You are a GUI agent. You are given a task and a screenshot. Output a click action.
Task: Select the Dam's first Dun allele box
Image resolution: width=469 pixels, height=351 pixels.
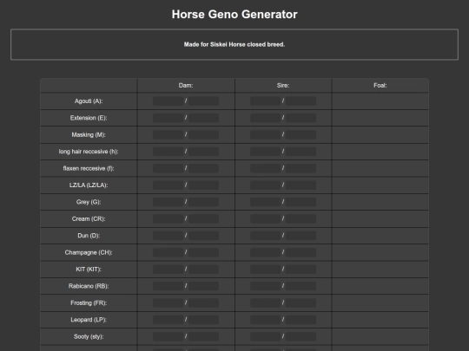(x=168, y=236)
